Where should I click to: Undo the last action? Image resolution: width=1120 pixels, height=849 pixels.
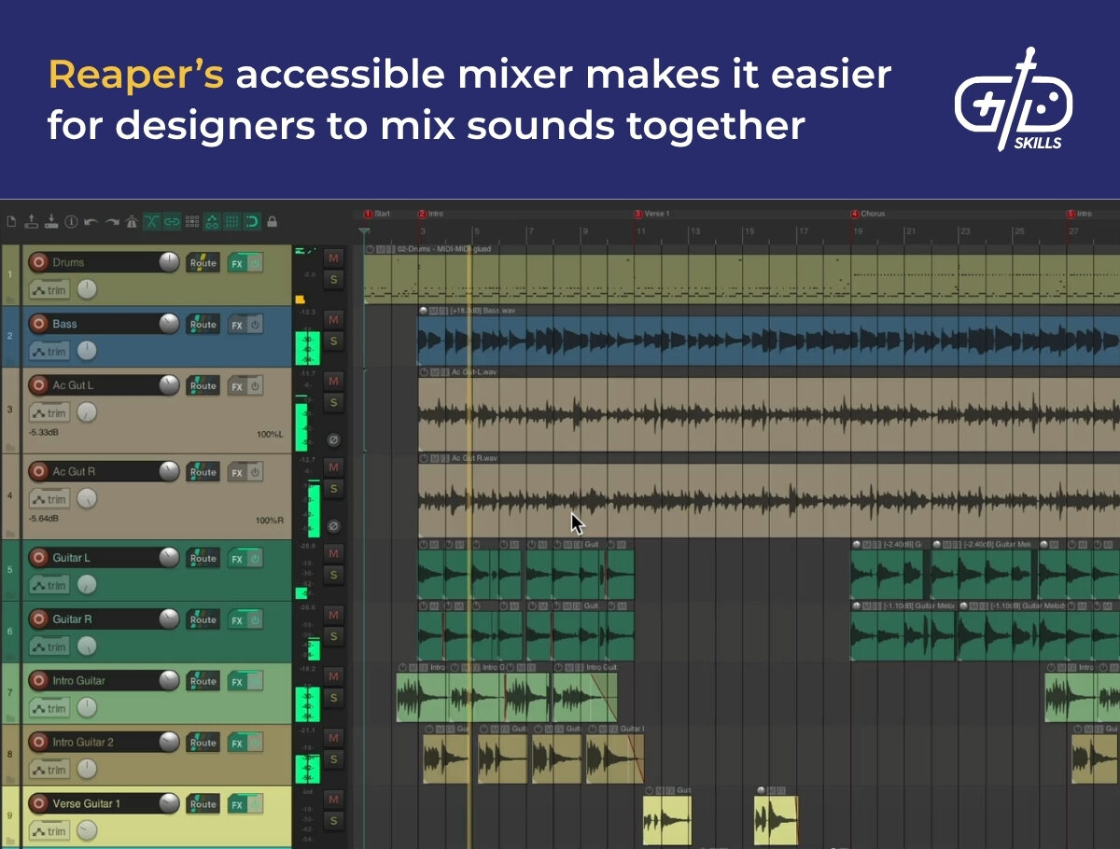(91, 221)
